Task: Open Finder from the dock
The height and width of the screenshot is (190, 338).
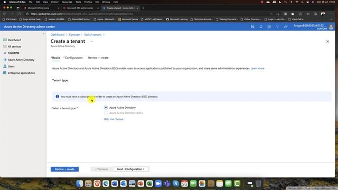Action: point(80,183)
